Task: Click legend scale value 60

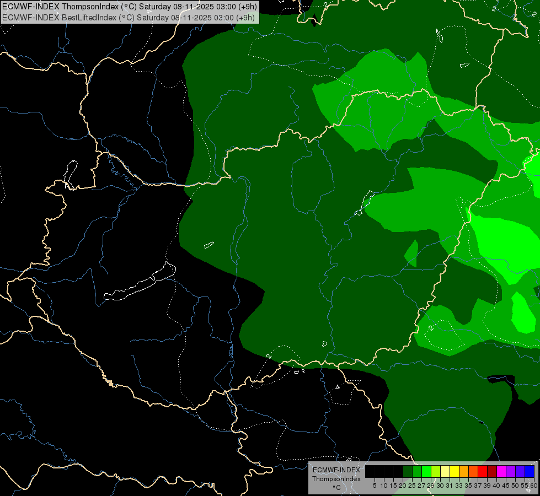Action: point(533,486)
